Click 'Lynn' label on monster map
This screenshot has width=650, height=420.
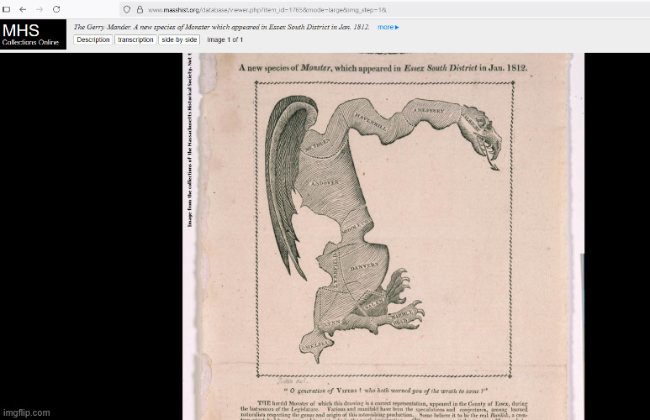click(332, 323)
